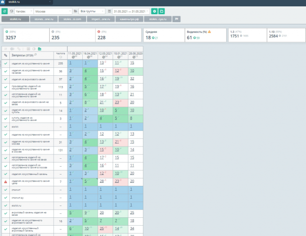Select the stones...one.ru tab
The height and width of the screenshot is (236, 306).
click(44, 19)
